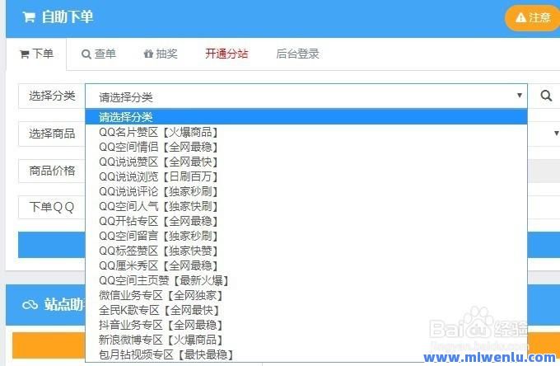
Task: Go to the 后台登录 tab
Action: point(297,54)
